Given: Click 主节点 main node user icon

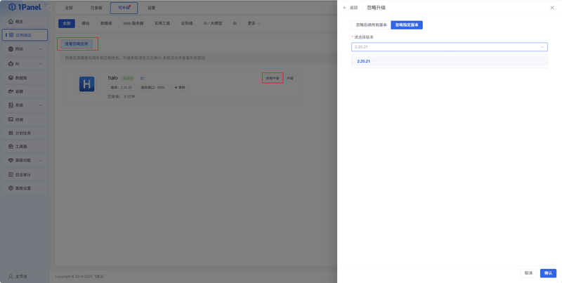Looking at the screenshot, I should (x=11, y=277).
